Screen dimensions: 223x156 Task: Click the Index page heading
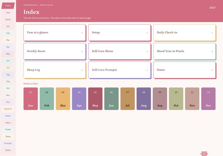(x=31, y=12)
